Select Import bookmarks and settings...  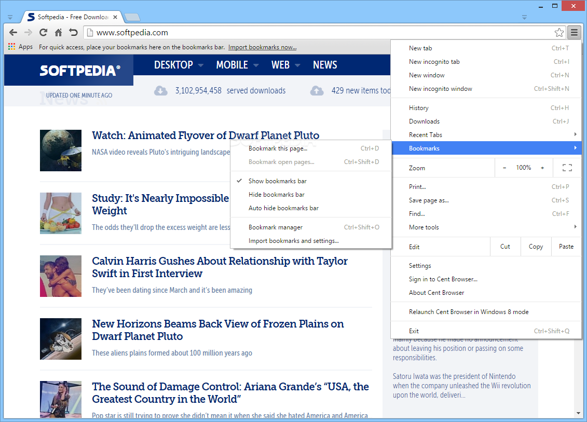tap(311, 241)
